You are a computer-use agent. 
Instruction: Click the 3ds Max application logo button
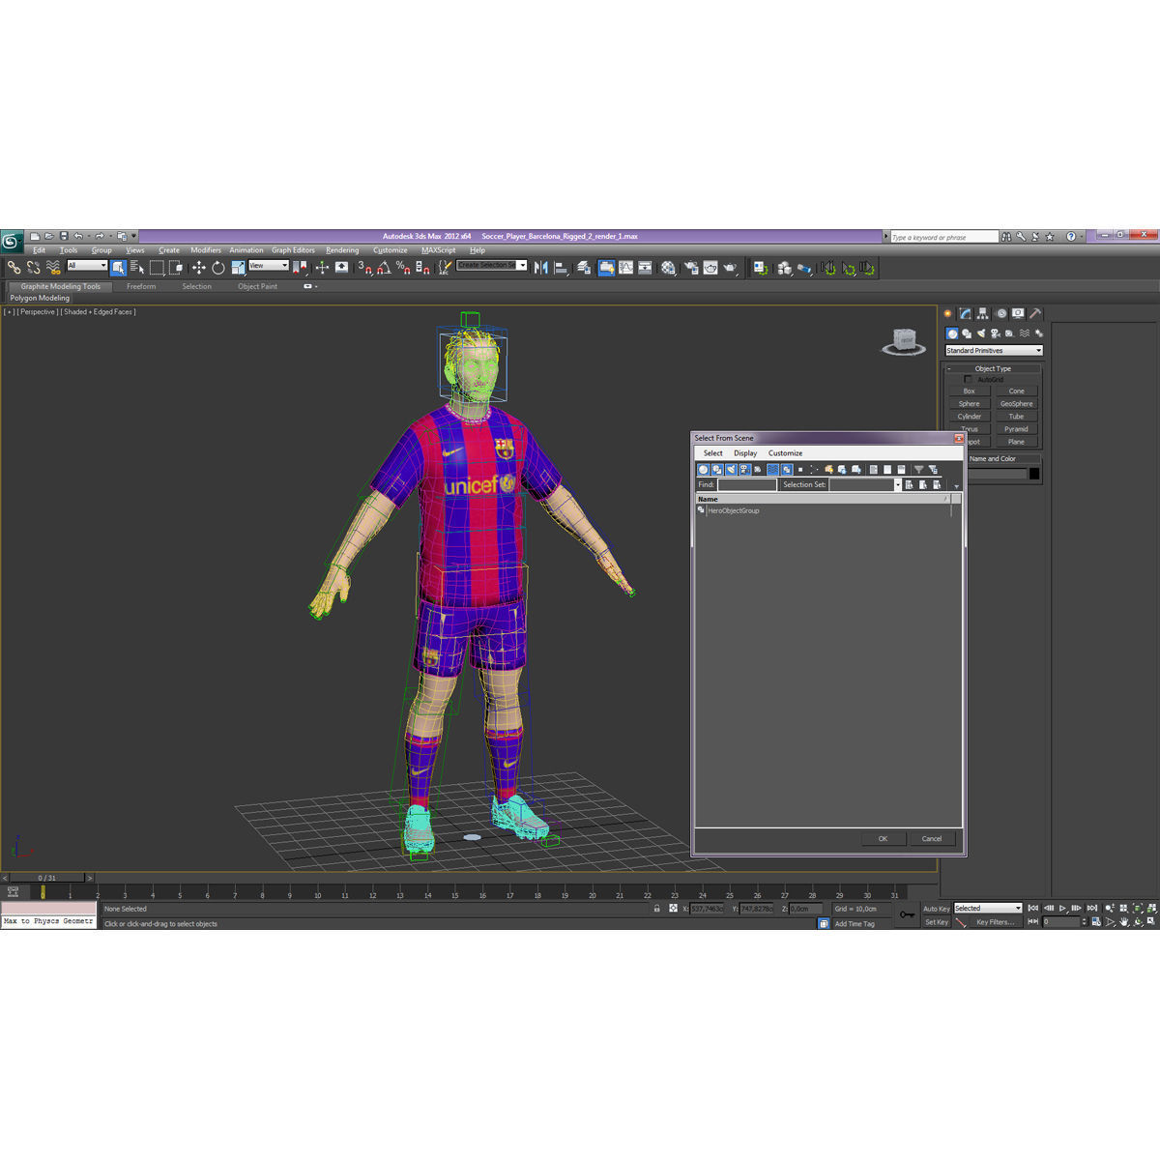point(11,241)
